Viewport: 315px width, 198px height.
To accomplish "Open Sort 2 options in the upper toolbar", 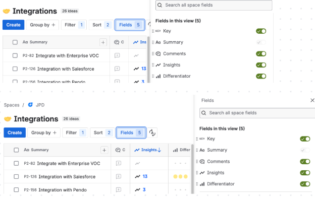I will (x=101, y=25).
